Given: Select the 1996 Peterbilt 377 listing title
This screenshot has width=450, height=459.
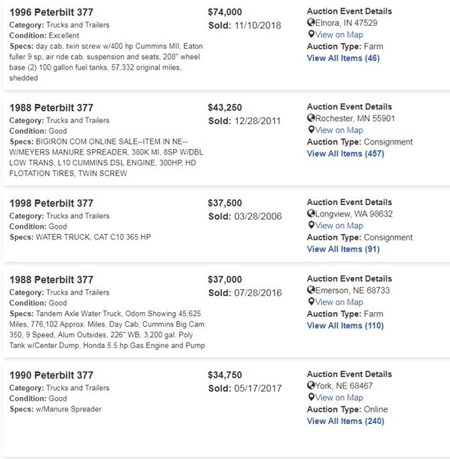Looking at the screenshot, I should (51, 12).
